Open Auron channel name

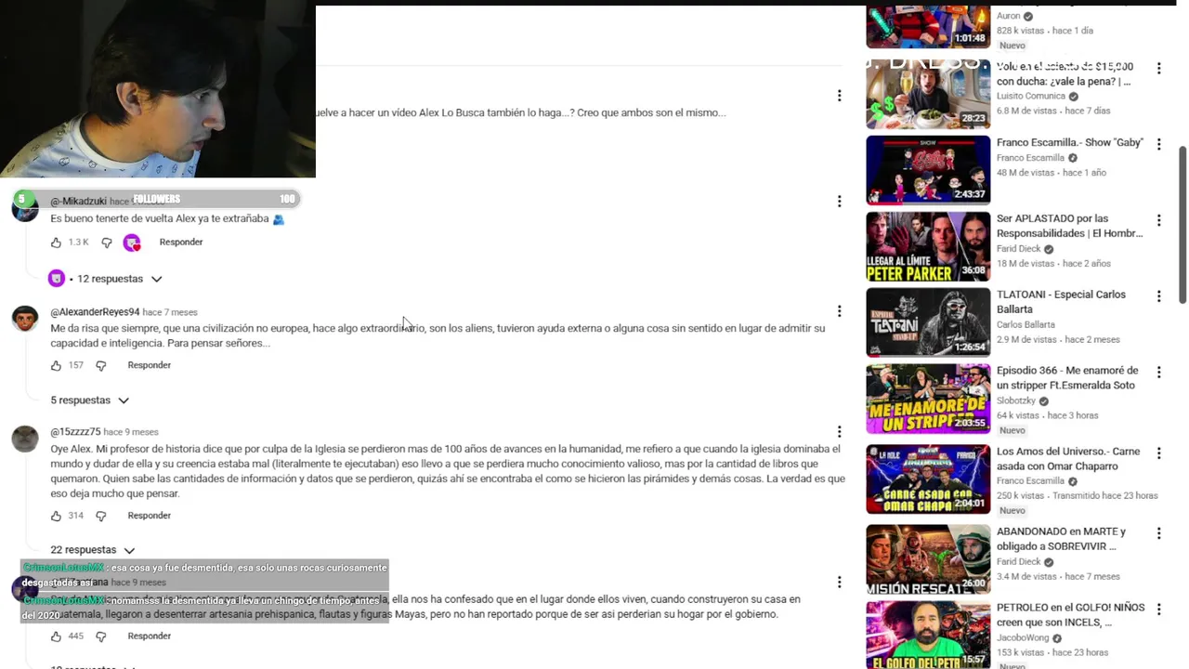coord(1008,17)
